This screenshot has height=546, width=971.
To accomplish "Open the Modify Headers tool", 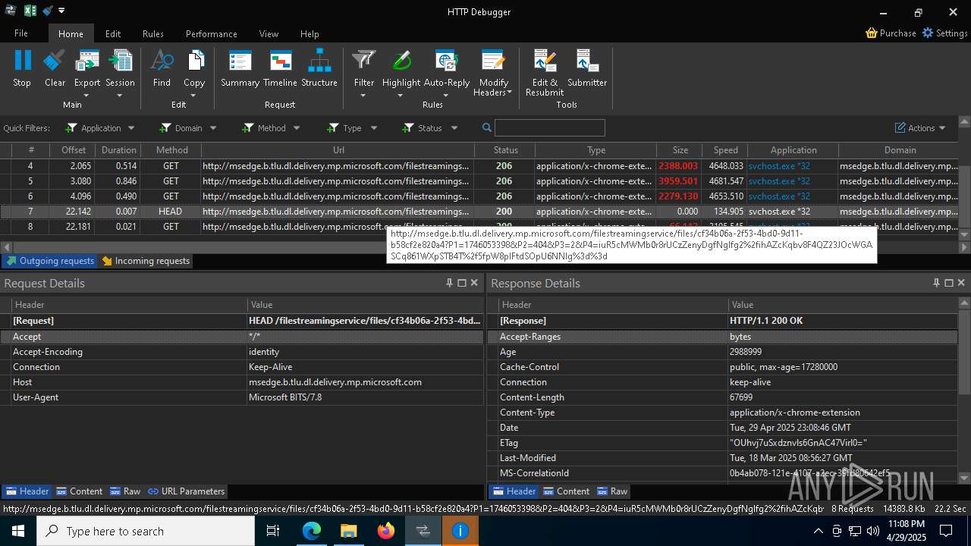I will pos(493,72).
